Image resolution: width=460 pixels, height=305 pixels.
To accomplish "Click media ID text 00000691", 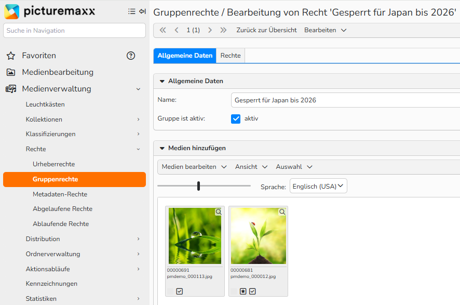I will click(178, 270).
